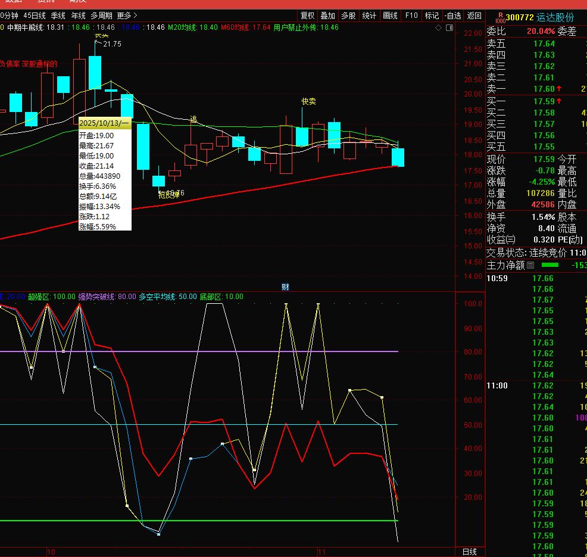Click the month 11 marker on time axis

coord(321,552)
